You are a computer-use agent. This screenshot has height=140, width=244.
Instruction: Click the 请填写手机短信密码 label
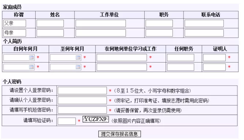pos(31,110)
